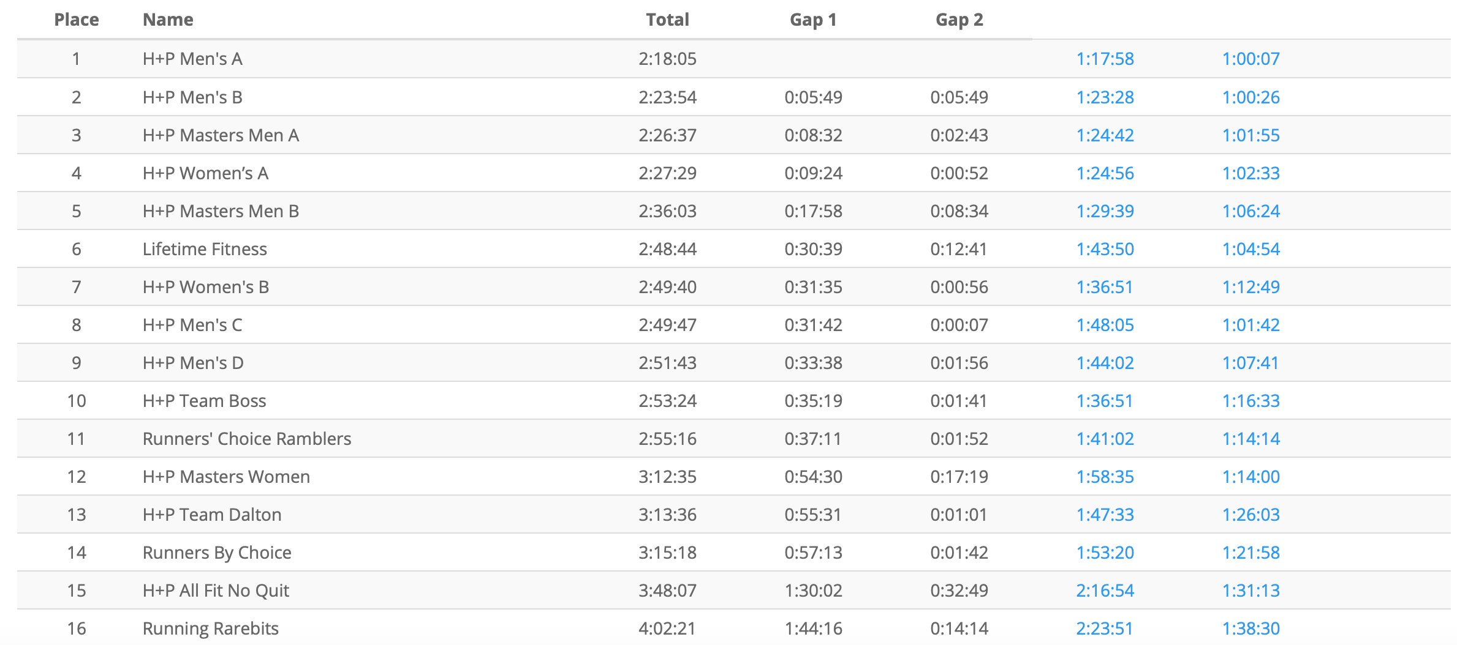Open Team Boss 1:16:33 split link
The height and width of the screenshot is (645, 1457).
point(1251,401)
